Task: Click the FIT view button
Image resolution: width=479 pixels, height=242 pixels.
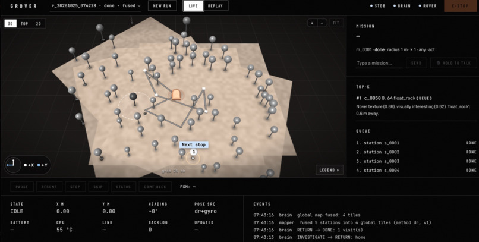Action: point(336,23)
